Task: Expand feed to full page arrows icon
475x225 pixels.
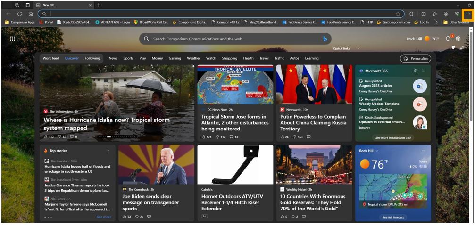Action: tap(462, 48)
